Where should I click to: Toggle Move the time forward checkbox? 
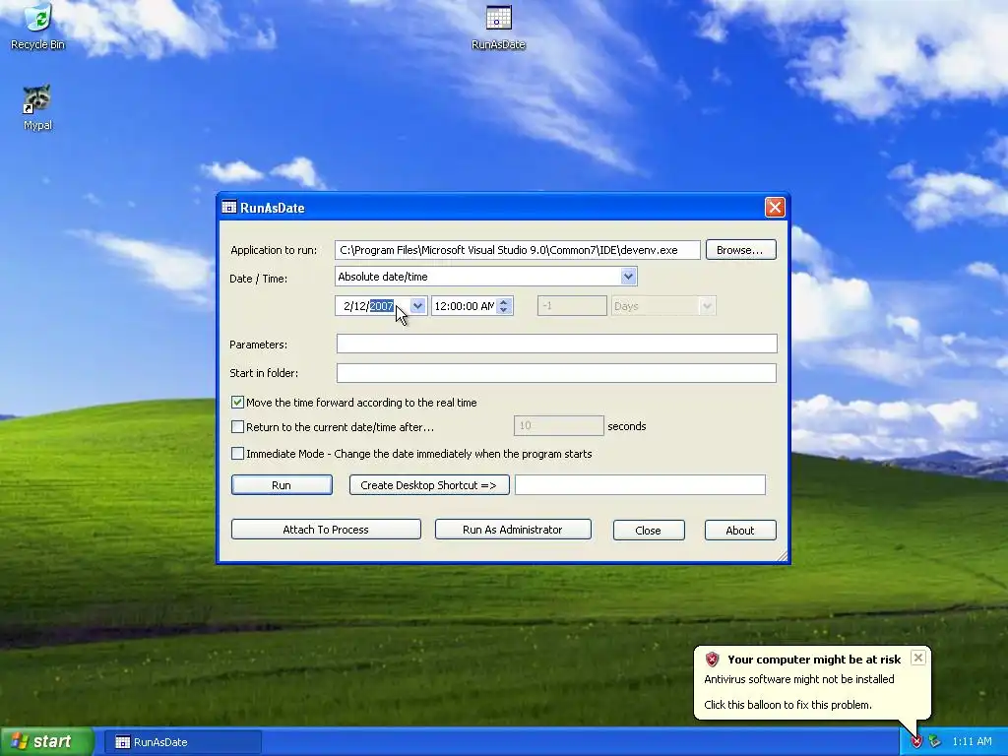(x=237, y=403)
